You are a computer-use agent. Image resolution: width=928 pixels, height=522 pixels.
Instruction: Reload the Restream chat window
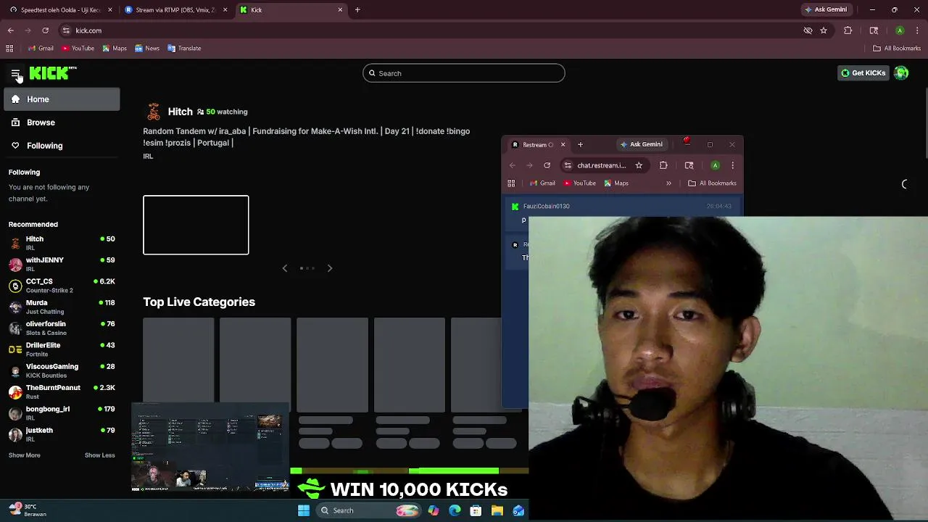pyautogui.click(x=547, y=165)
